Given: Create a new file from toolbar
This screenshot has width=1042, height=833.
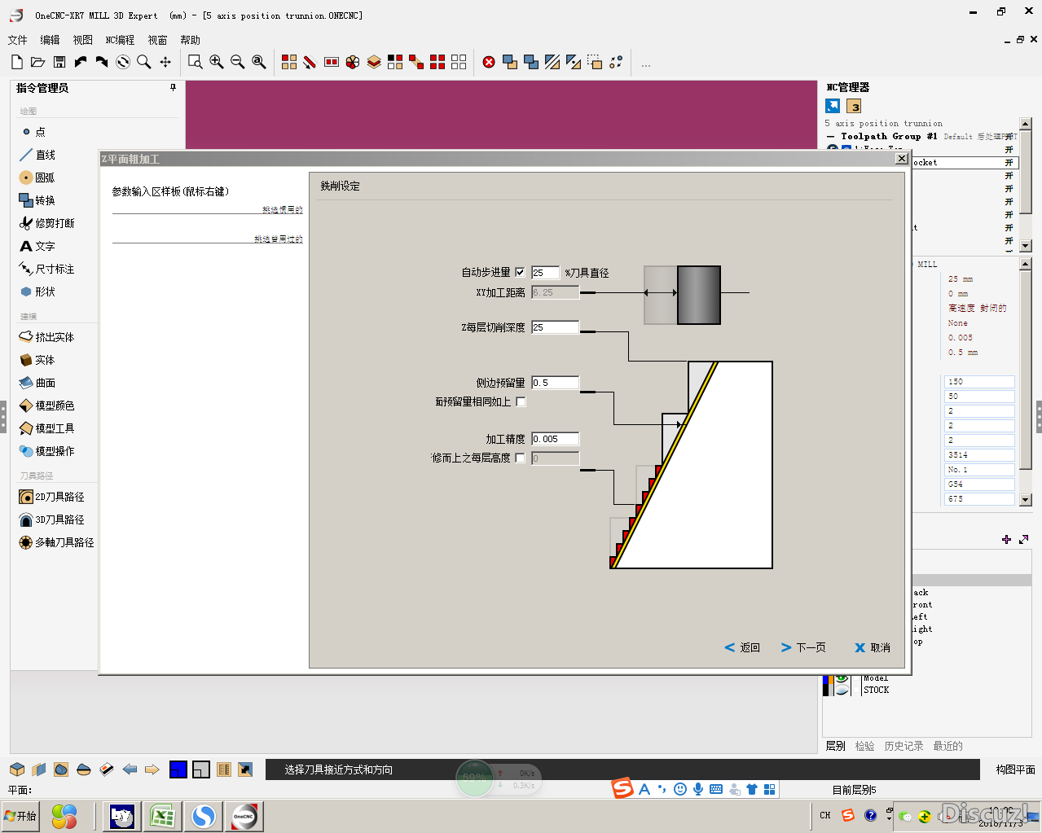Looking at the screenshot, I should pos(17,62).
